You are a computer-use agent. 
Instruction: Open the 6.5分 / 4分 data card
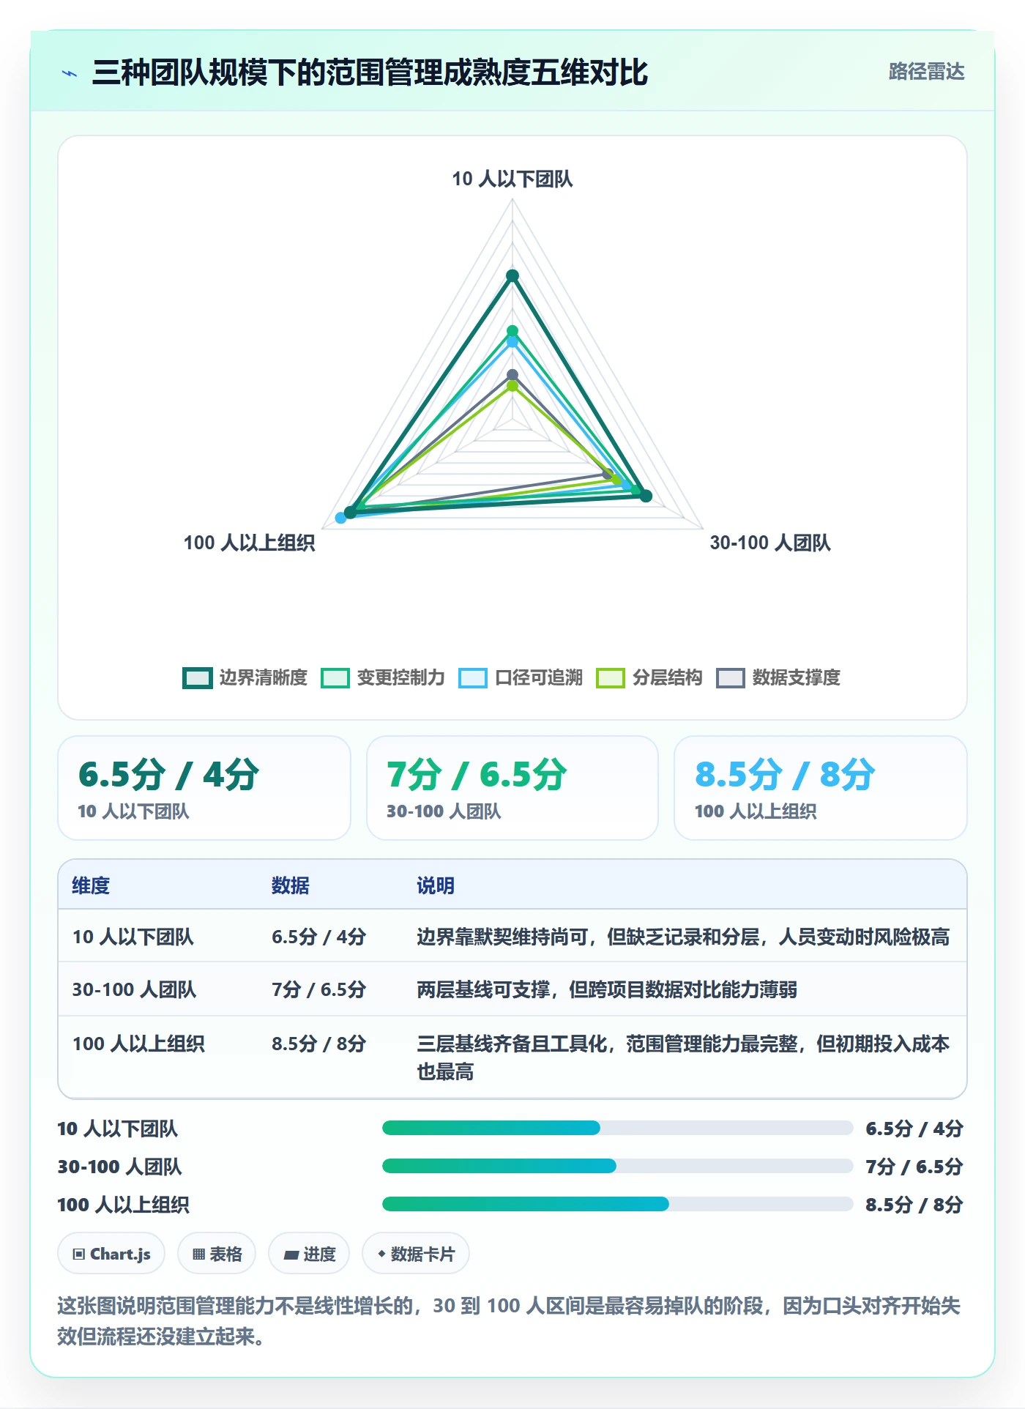204,788
